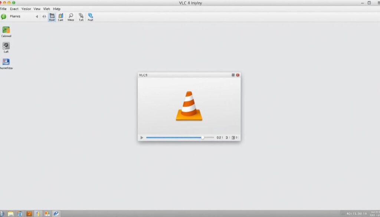
Task: Open the Viet menu
Action: (46, 9)
